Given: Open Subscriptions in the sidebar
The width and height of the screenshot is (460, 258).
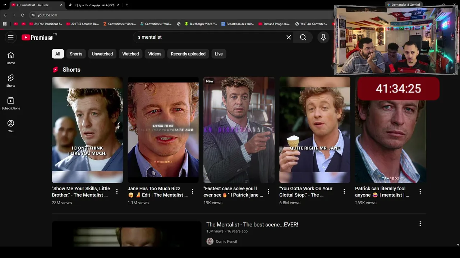Looking at the screenshot, I should pos(11,104).
